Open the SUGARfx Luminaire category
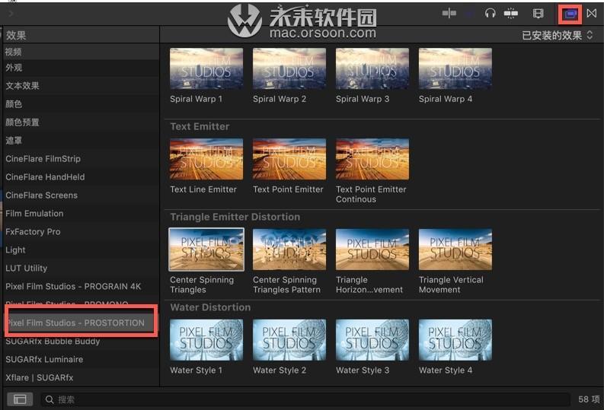 (80, 360)
